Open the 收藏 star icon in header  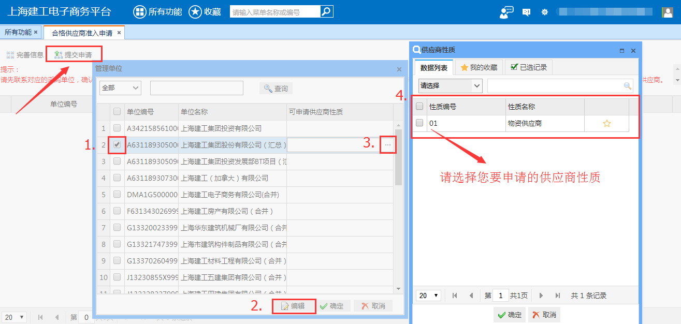coord(195,12)
